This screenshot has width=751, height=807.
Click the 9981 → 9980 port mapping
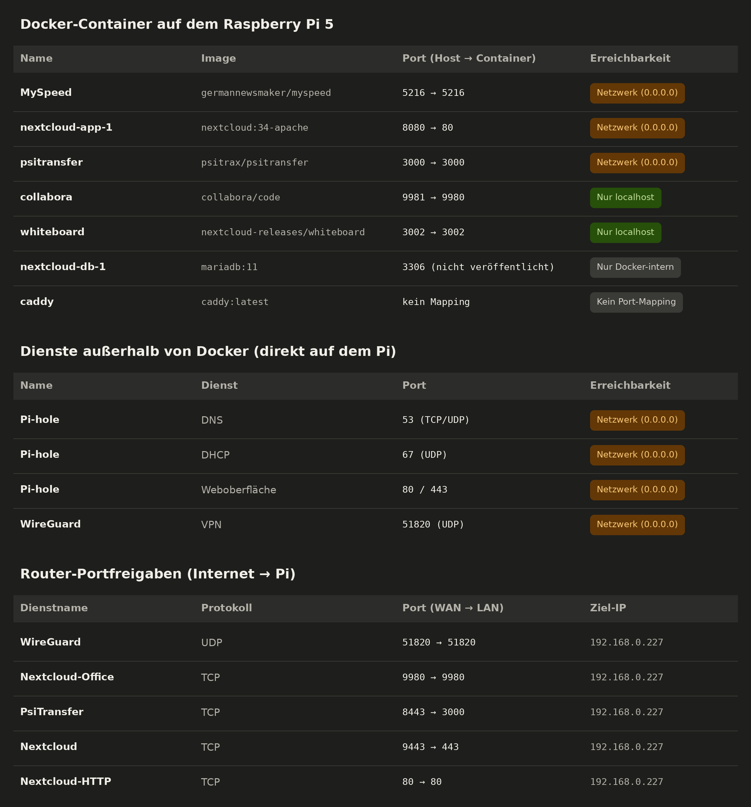(x=434, y=198)
